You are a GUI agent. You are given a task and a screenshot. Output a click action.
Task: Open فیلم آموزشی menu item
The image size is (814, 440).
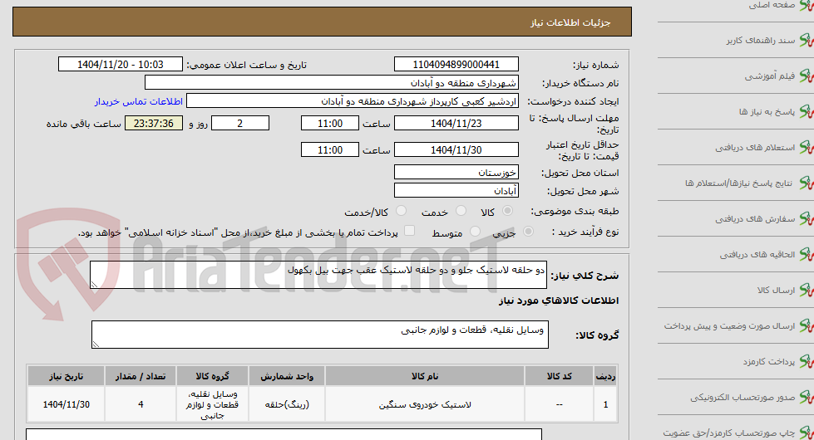tap(770, 76)
